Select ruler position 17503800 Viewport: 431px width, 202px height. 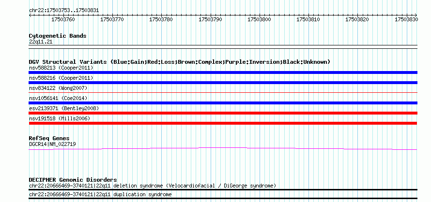pyautogui.click(x=259, y=19)
